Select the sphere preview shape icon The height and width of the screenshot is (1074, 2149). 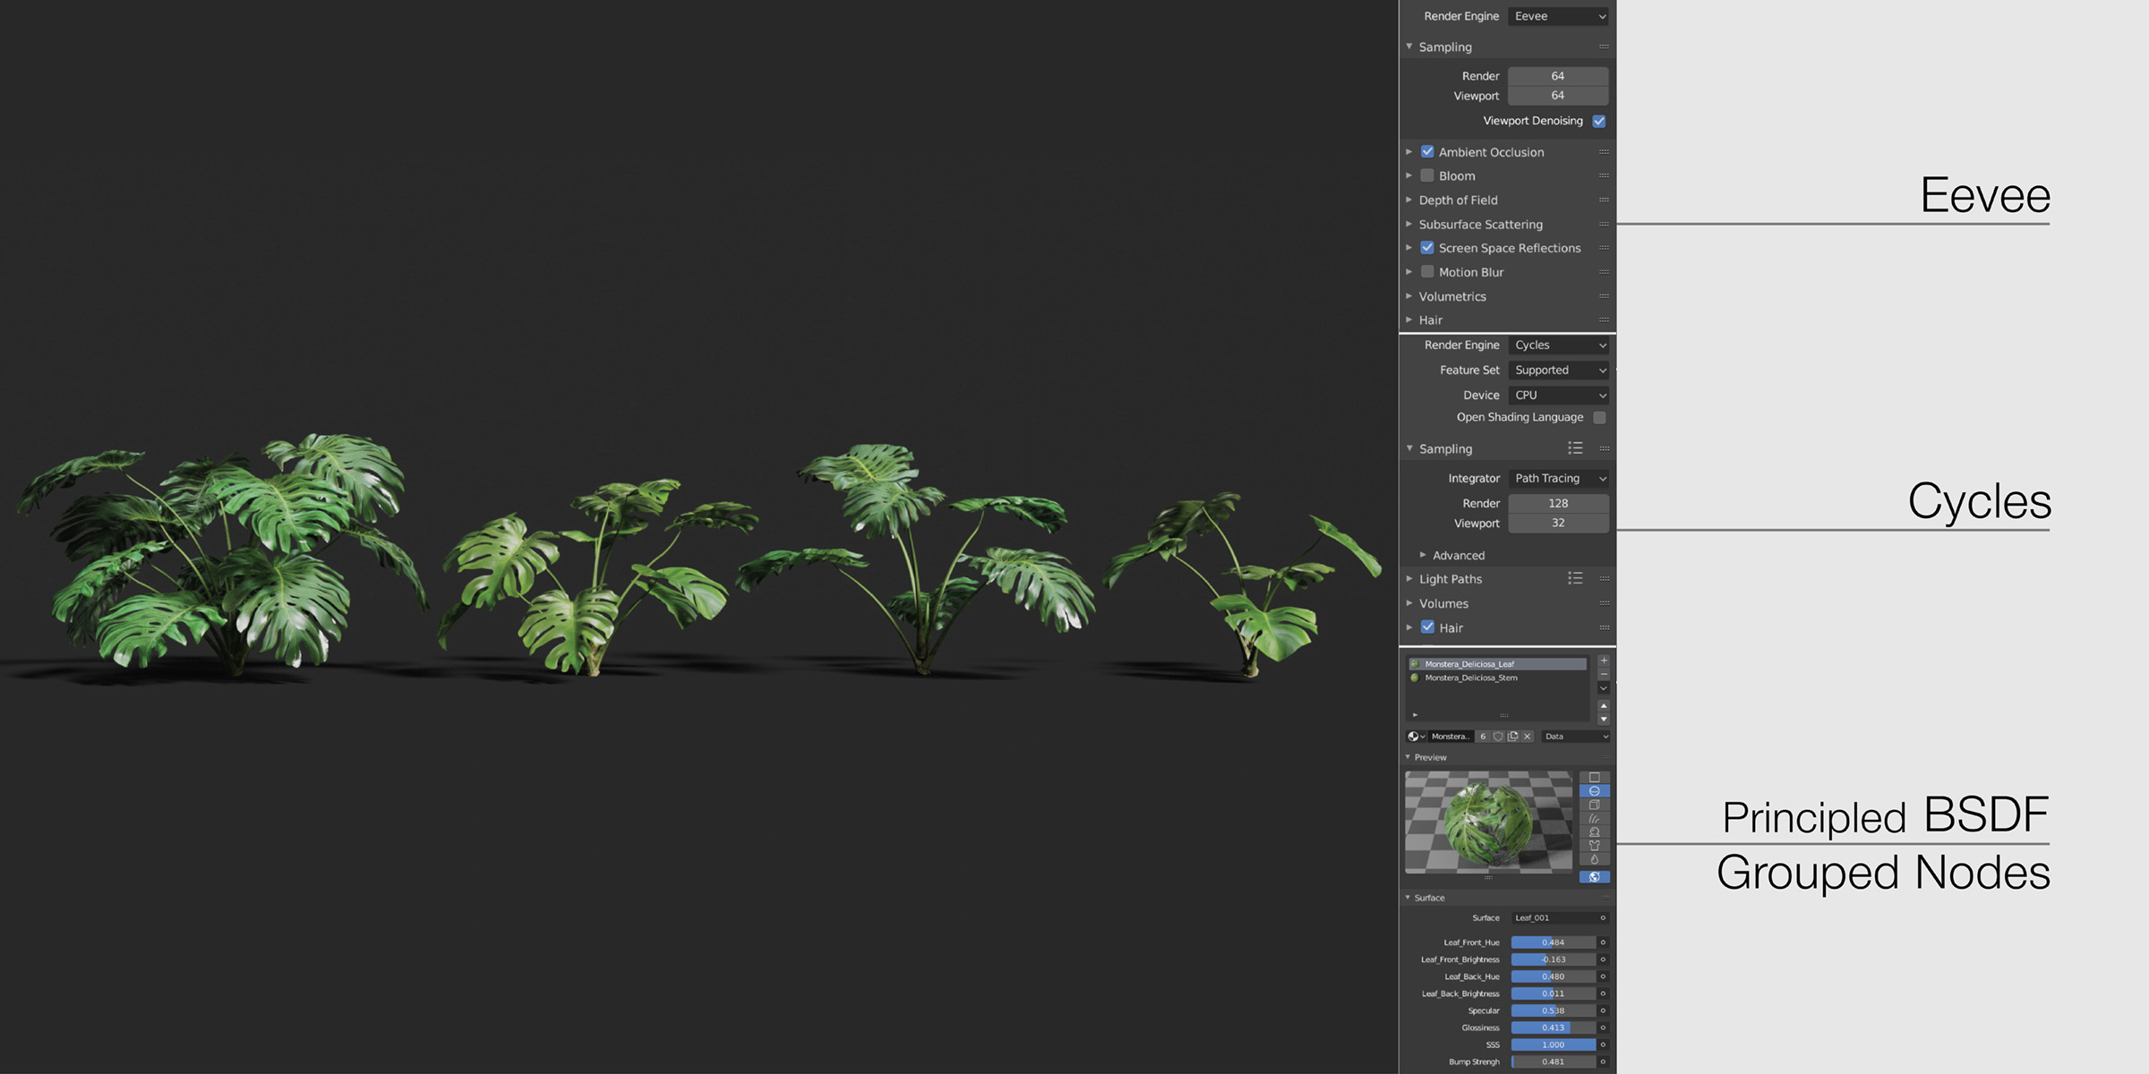[1594, 790]
